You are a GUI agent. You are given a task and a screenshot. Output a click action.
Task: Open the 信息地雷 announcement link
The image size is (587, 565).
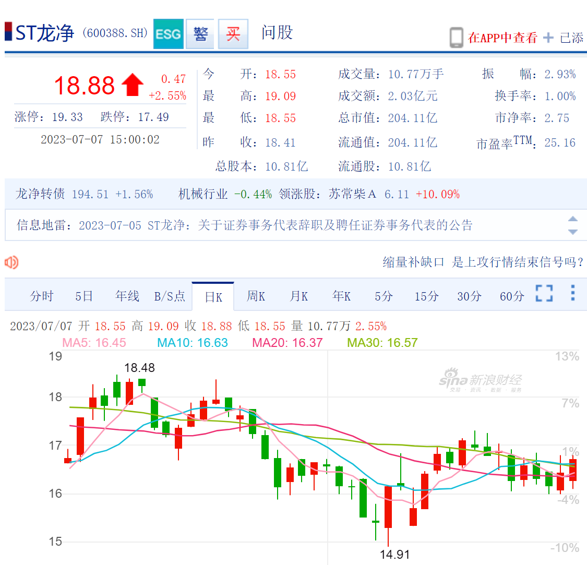[275, 225]
